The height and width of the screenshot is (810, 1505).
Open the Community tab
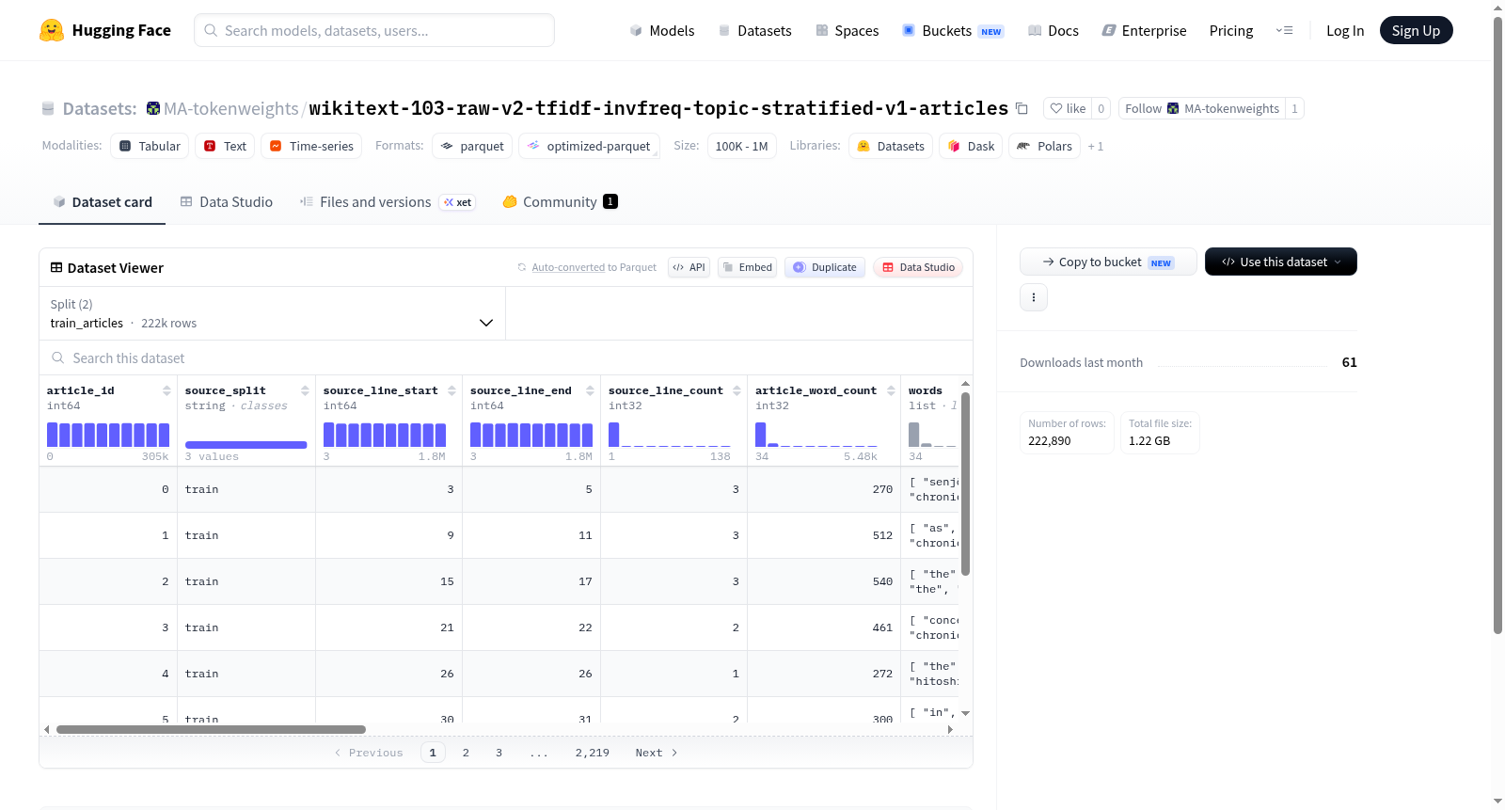(560, 201)
